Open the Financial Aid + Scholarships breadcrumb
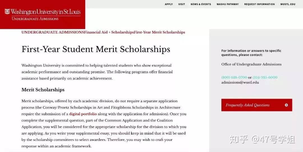303x152 pixels. [x=109, y=32]
